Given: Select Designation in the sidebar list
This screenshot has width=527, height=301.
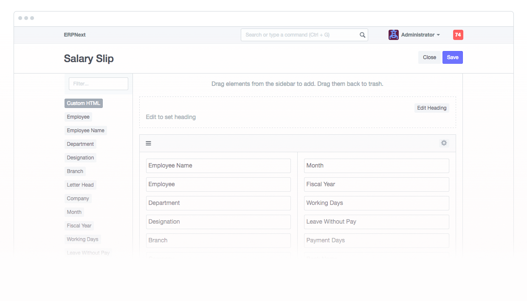Looking at the screenshot, I should point(80,158).
